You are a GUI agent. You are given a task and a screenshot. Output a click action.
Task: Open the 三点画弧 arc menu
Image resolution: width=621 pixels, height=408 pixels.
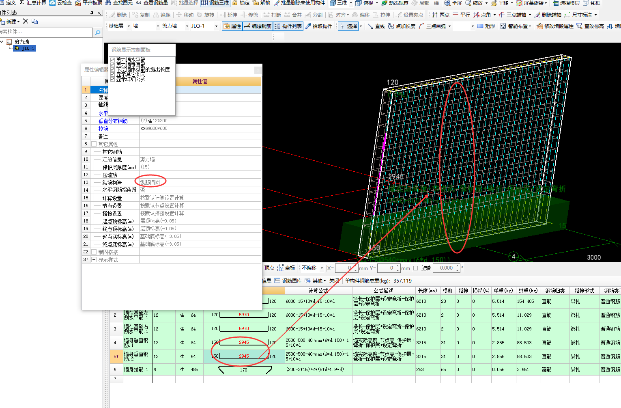[435, 26]
